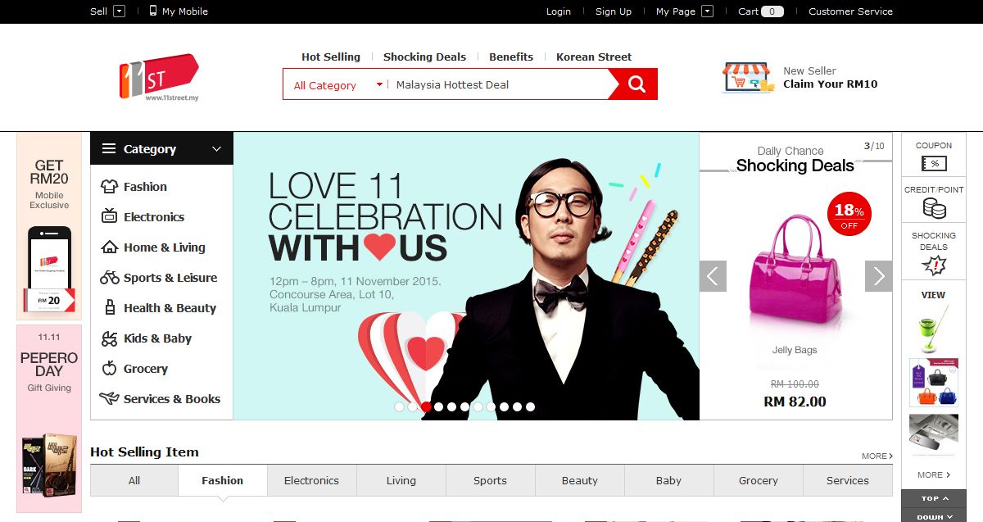
Task: Select the first banner slide dot
Action: click(399, 406)
